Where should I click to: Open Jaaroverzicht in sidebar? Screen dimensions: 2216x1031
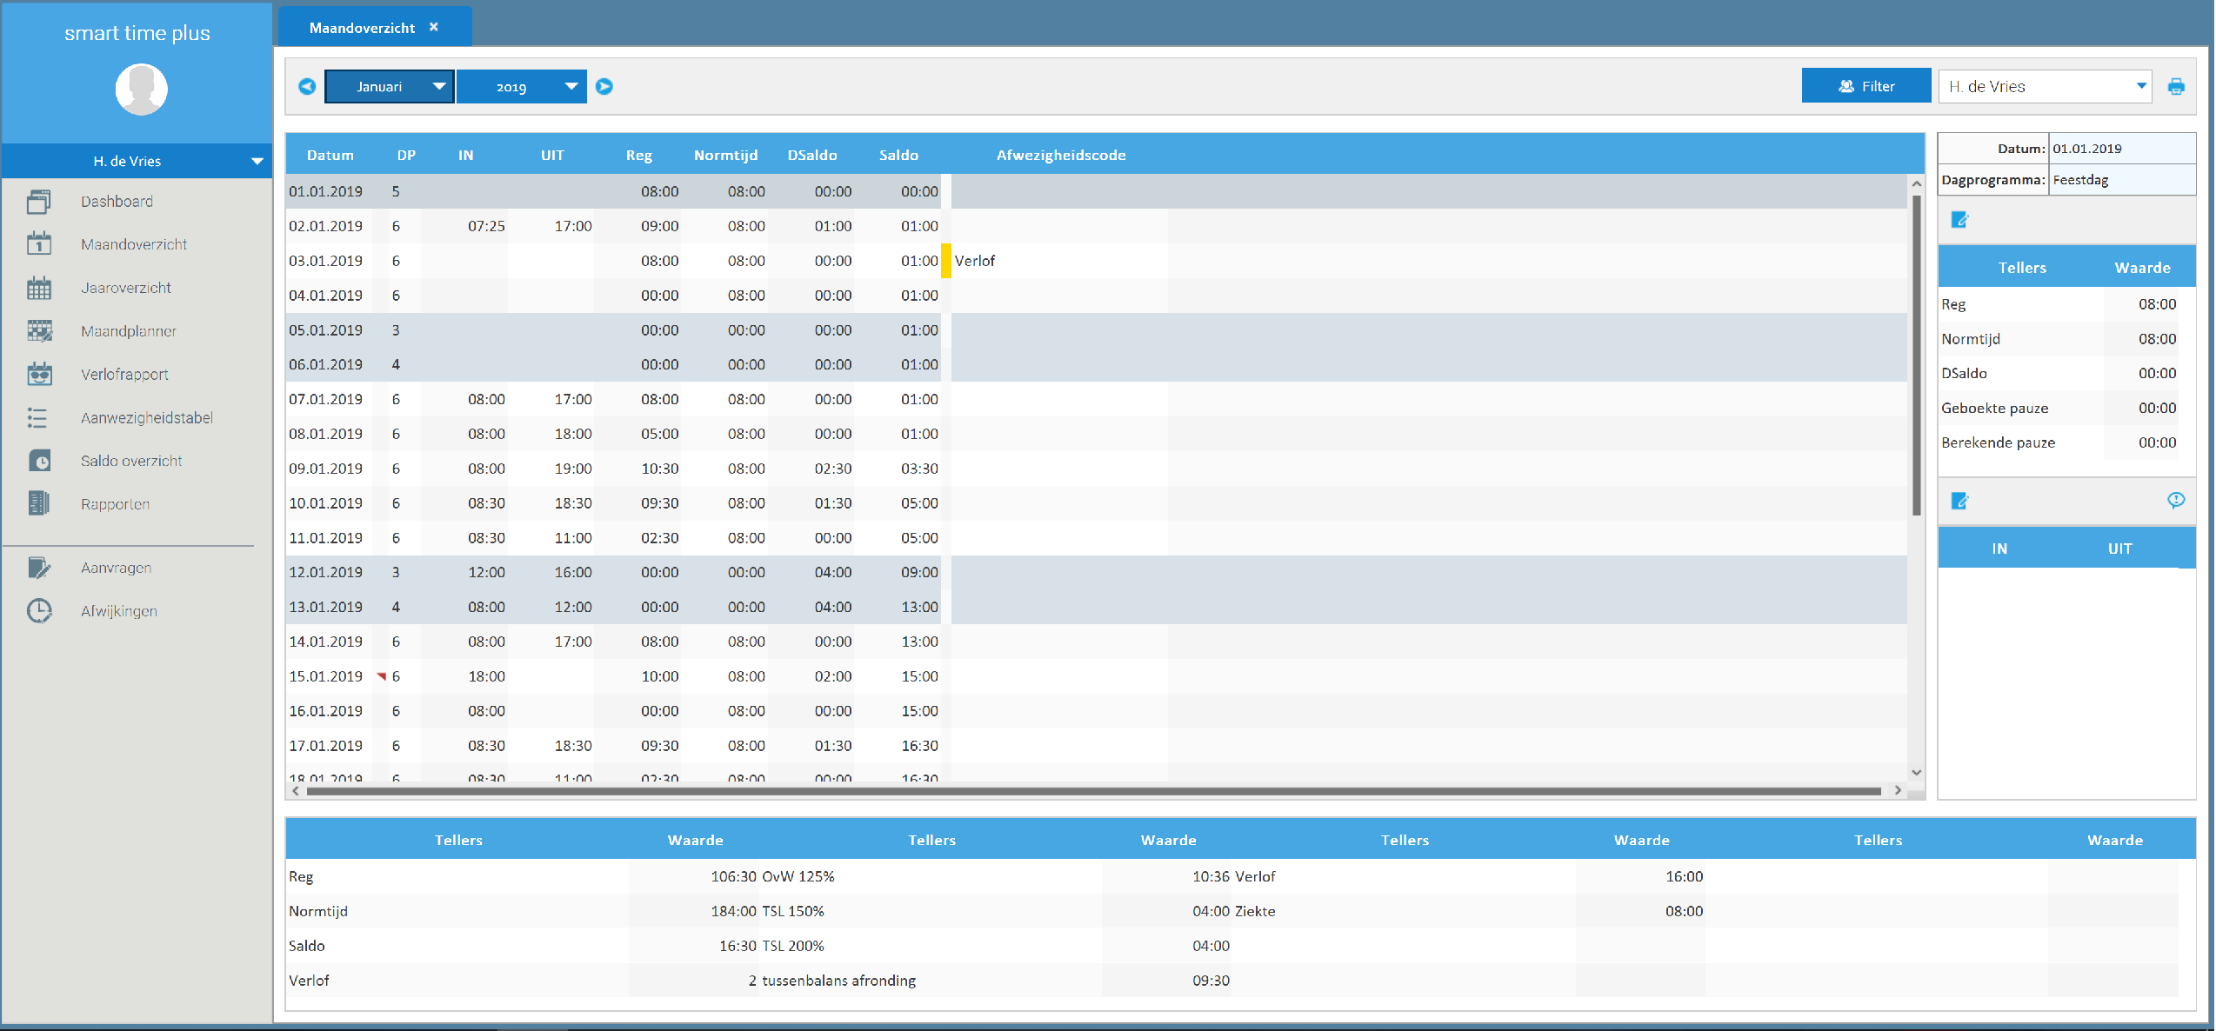[125, 288]
